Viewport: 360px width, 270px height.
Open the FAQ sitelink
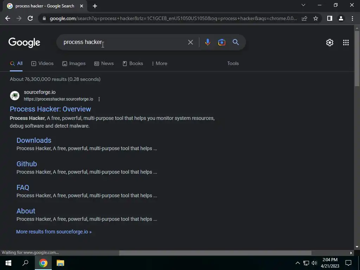[23, 187]
